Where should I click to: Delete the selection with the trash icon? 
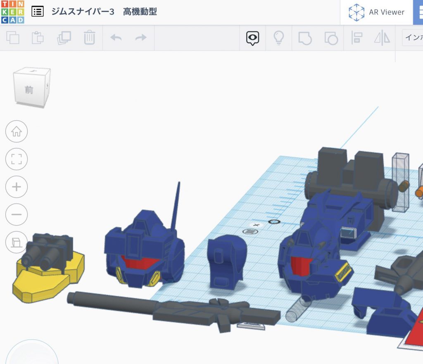pos(89,38)
